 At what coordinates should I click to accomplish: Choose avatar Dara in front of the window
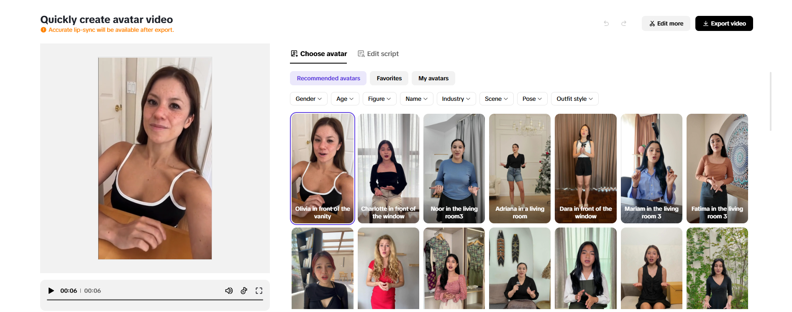click(x=586, y=169)
